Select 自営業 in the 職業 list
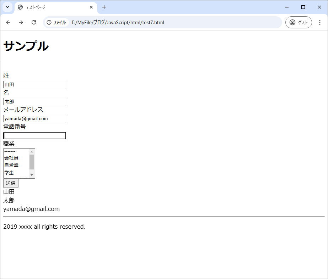Image resolution: width=328 pixels, height=279 pixels. click(16, 165)
